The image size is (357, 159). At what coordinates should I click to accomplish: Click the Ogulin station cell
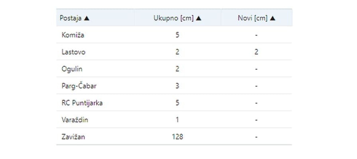[72, 69]
